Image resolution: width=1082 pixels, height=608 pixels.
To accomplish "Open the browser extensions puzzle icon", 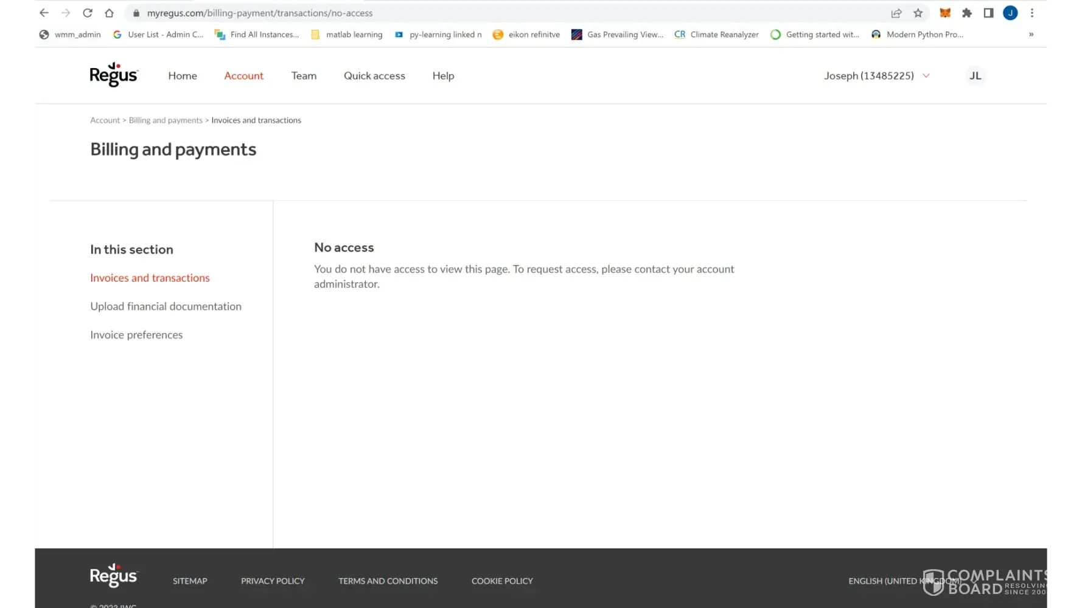I will tap(966, 13).
